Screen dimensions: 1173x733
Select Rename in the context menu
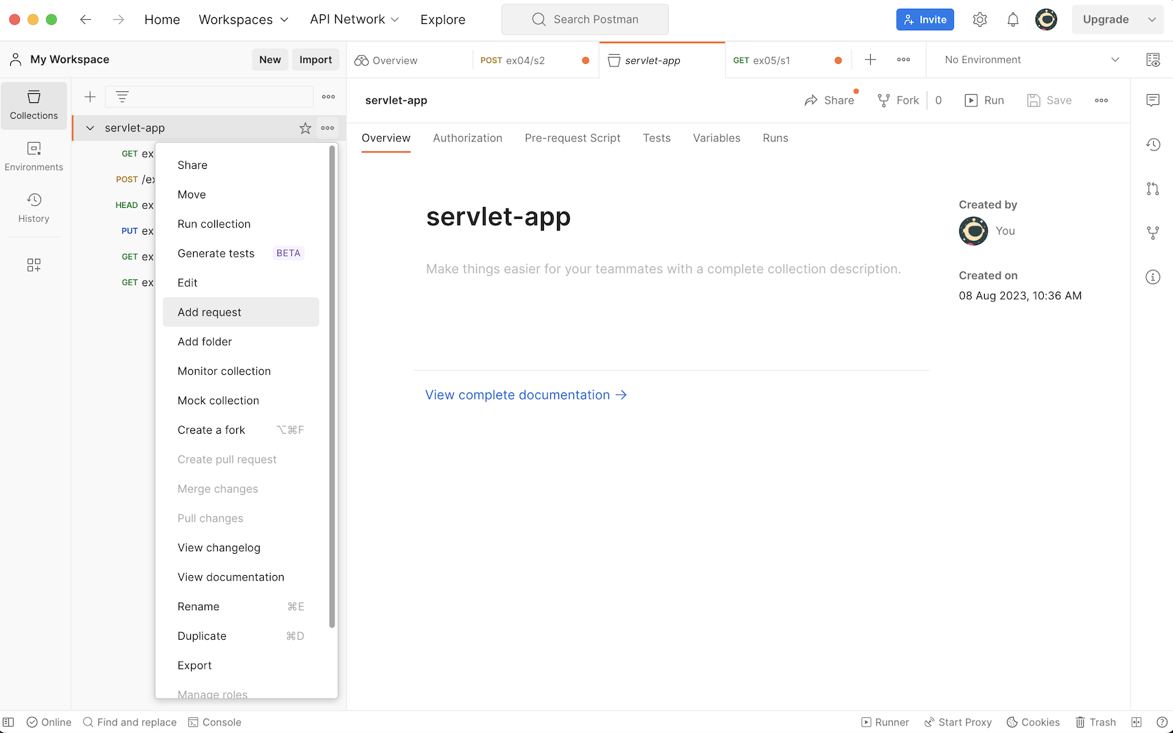coord(241,607)
